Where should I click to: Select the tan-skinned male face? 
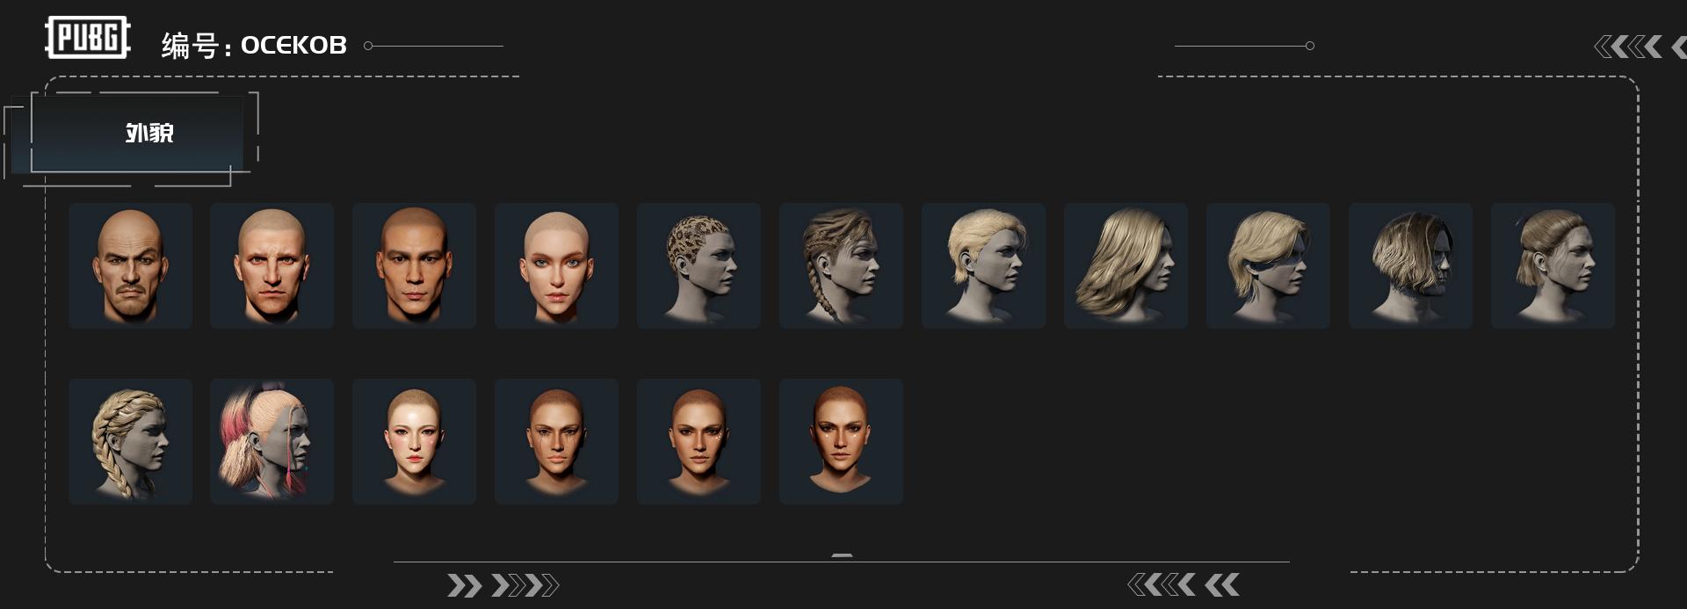click(414, 265)
